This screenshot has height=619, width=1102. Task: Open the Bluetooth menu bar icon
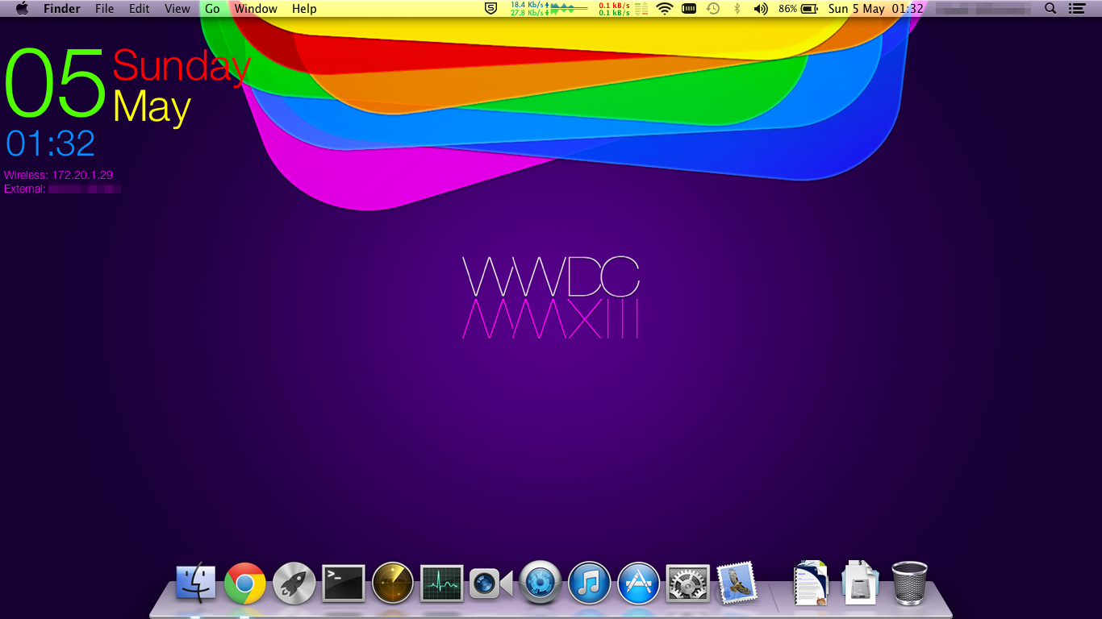pyautogui.click(x=737, y=9)
